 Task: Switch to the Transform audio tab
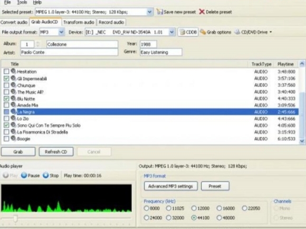coord(79,22)
